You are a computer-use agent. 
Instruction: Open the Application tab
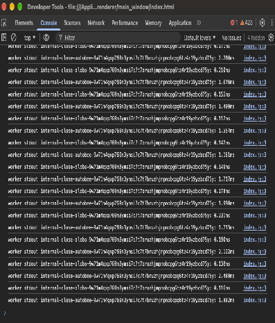(180, 23)
